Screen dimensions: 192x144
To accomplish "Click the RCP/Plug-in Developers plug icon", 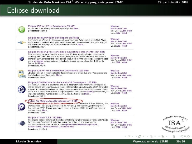I will click(x=22, y=42).
